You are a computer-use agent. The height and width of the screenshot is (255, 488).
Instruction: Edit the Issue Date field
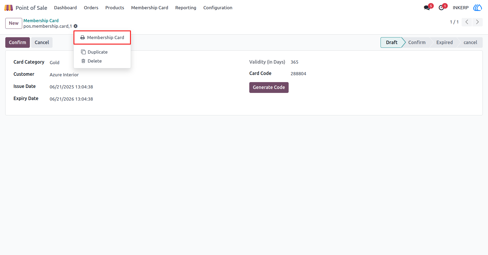point(71,87)
